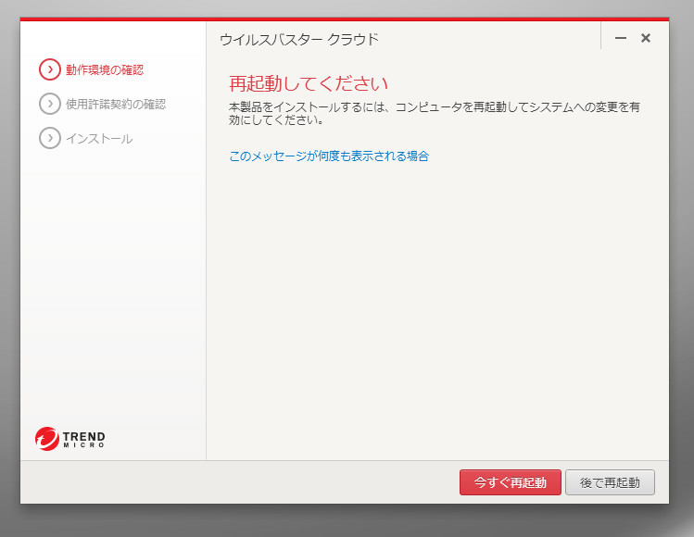Choose 後で再起動 to restart later
This screenshot has height=537, width=694.
click(x=610, y=482)
